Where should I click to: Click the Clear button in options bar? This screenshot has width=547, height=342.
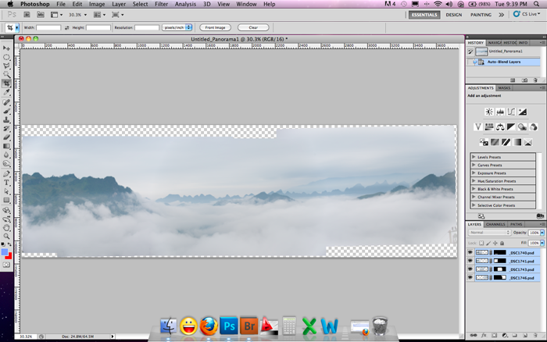[x=252, y=27]
